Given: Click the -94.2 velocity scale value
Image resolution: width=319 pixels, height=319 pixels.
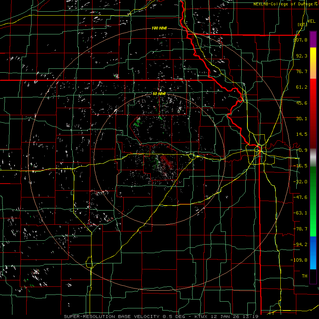Looking at the screenshot, I should (301, 245).
